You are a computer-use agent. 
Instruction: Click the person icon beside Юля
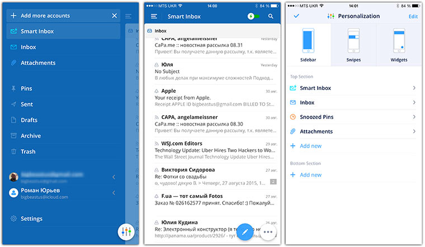point(157,65)
